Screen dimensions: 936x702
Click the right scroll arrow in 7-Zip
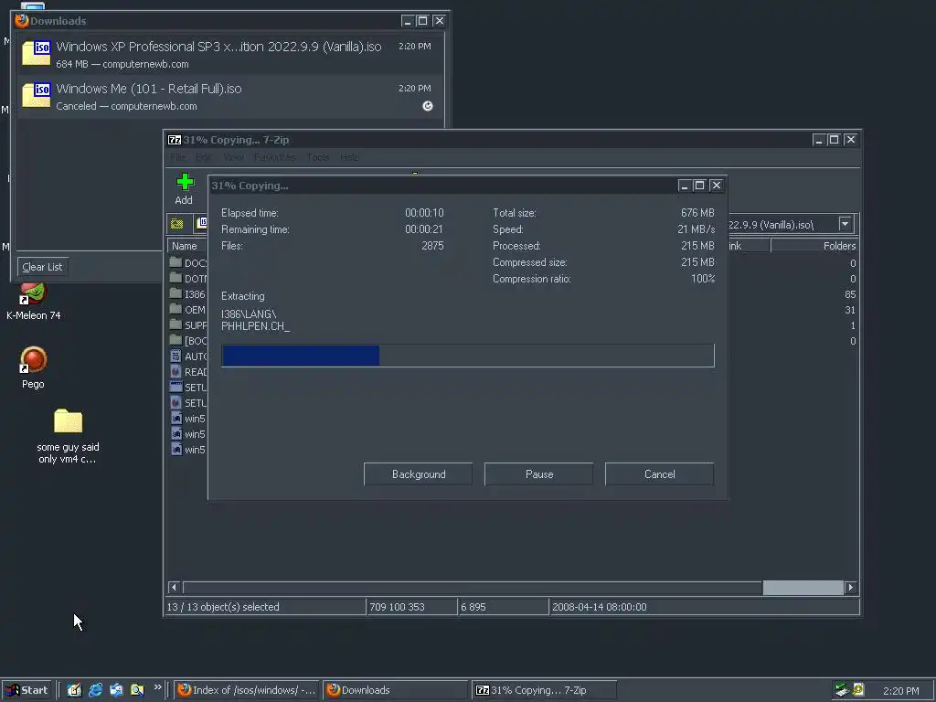pyautogui.click(x=851, y=588)
